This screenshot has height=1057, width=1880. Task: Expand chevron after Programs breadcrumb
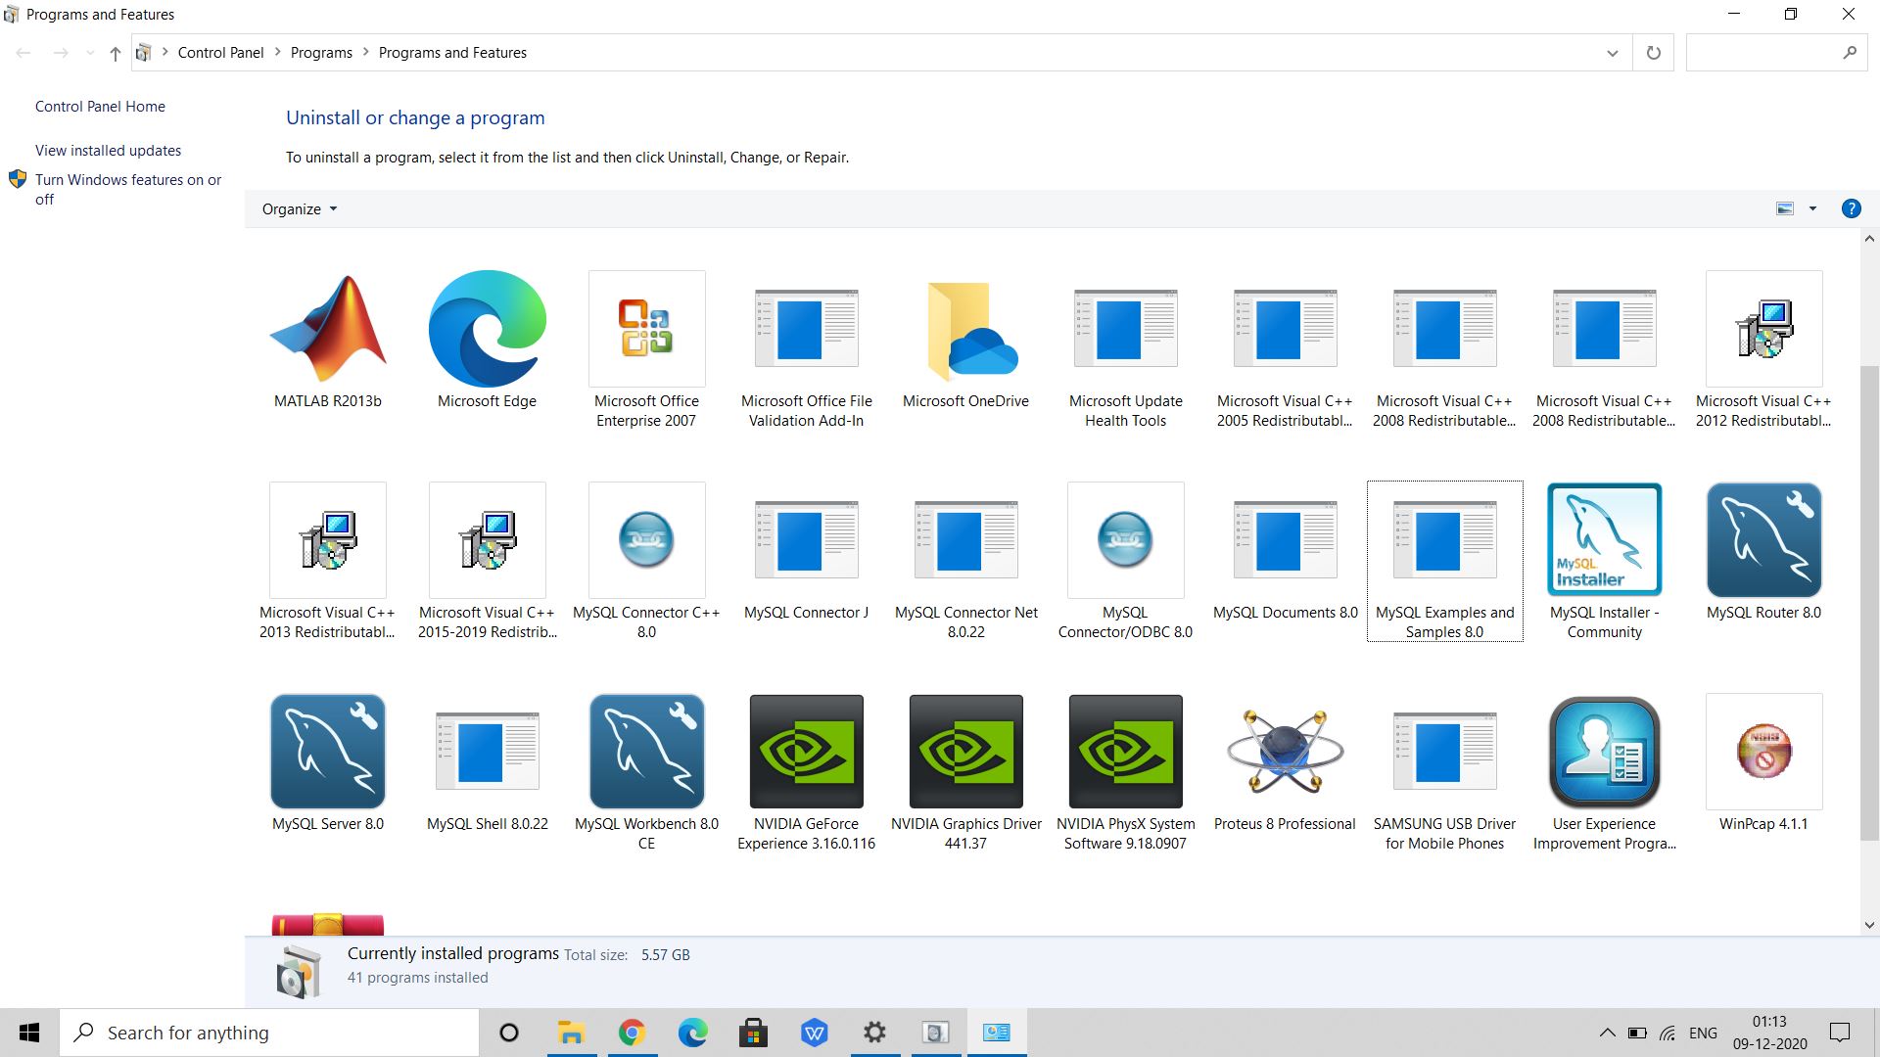(x=365, y=53)
